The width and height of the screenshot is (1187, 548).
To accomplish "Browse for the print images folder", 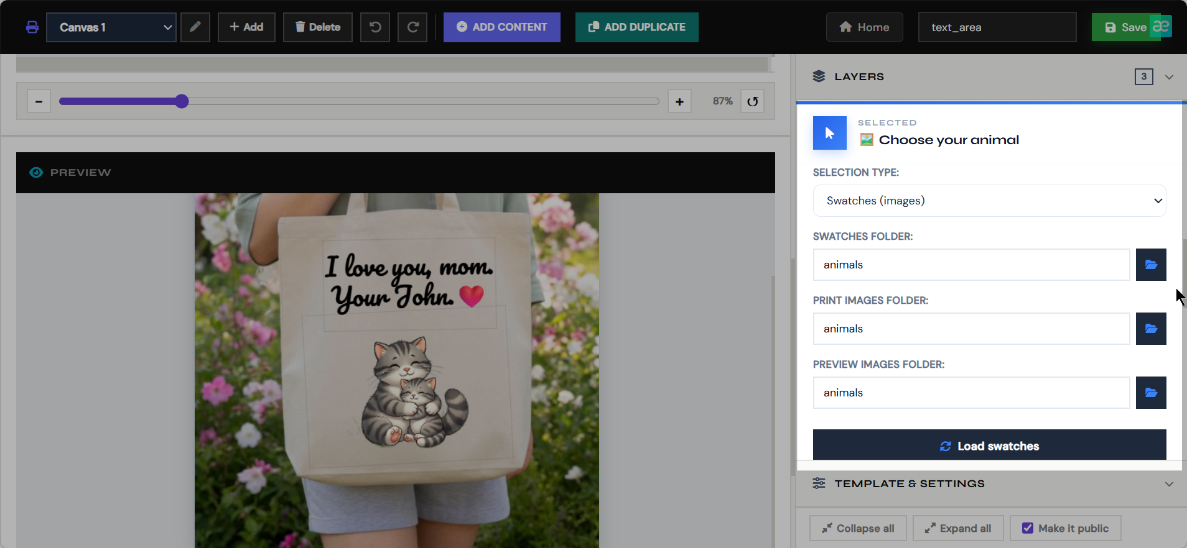I will [x=1151, y=329].
